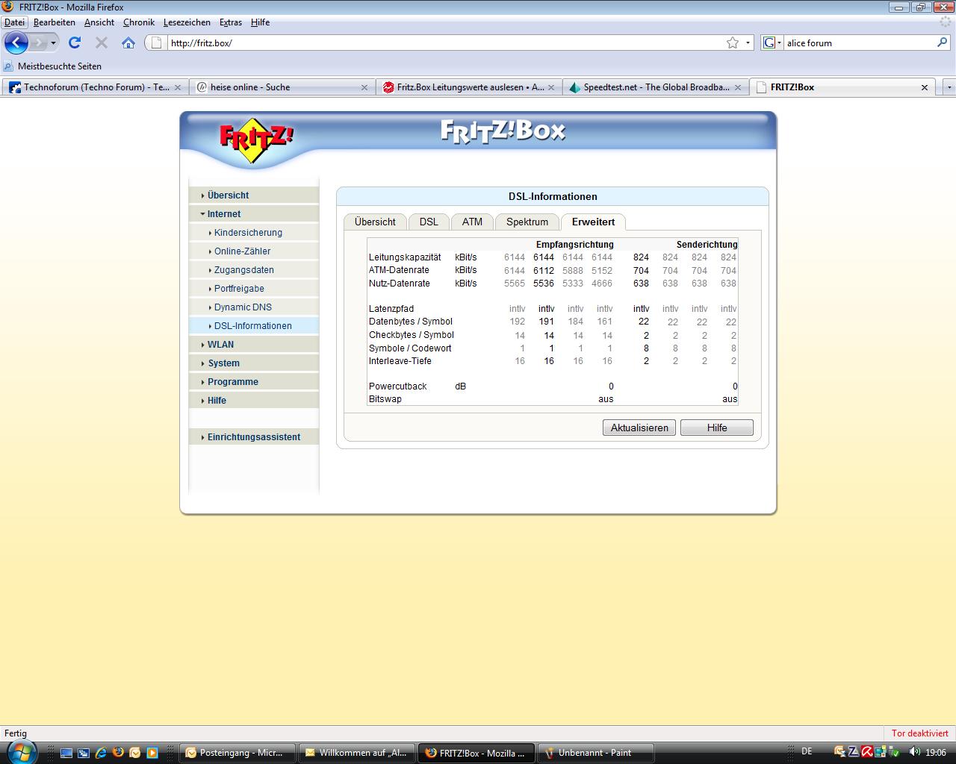Close the Speedtest.net tab
Screen dimensions: 956x764
(738, 87)
